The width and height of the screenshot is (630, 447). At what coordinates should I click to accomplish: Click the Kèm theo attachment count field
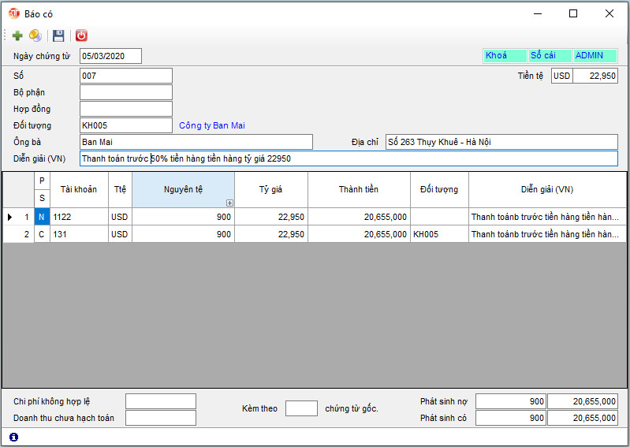pyautogui.click(x=301, y=408)
